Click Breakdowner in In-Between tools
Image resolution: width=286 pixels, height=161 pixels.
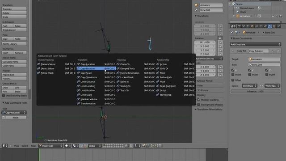click(14, 30)
